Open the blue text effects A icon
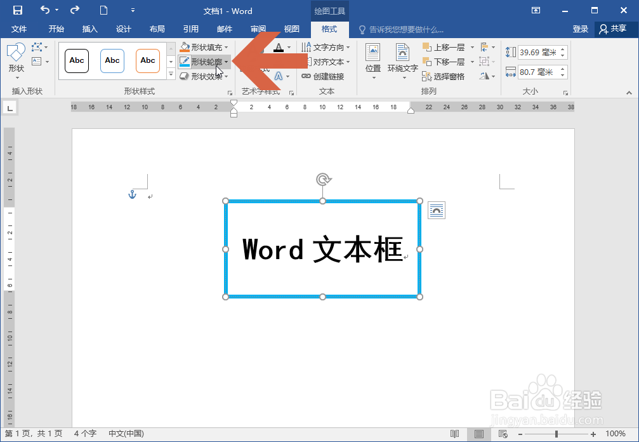 tap(279, 76)
